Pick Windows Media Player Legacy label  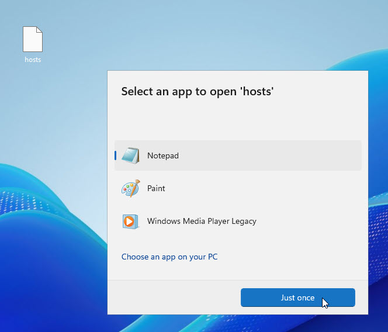tap(202, 221)
